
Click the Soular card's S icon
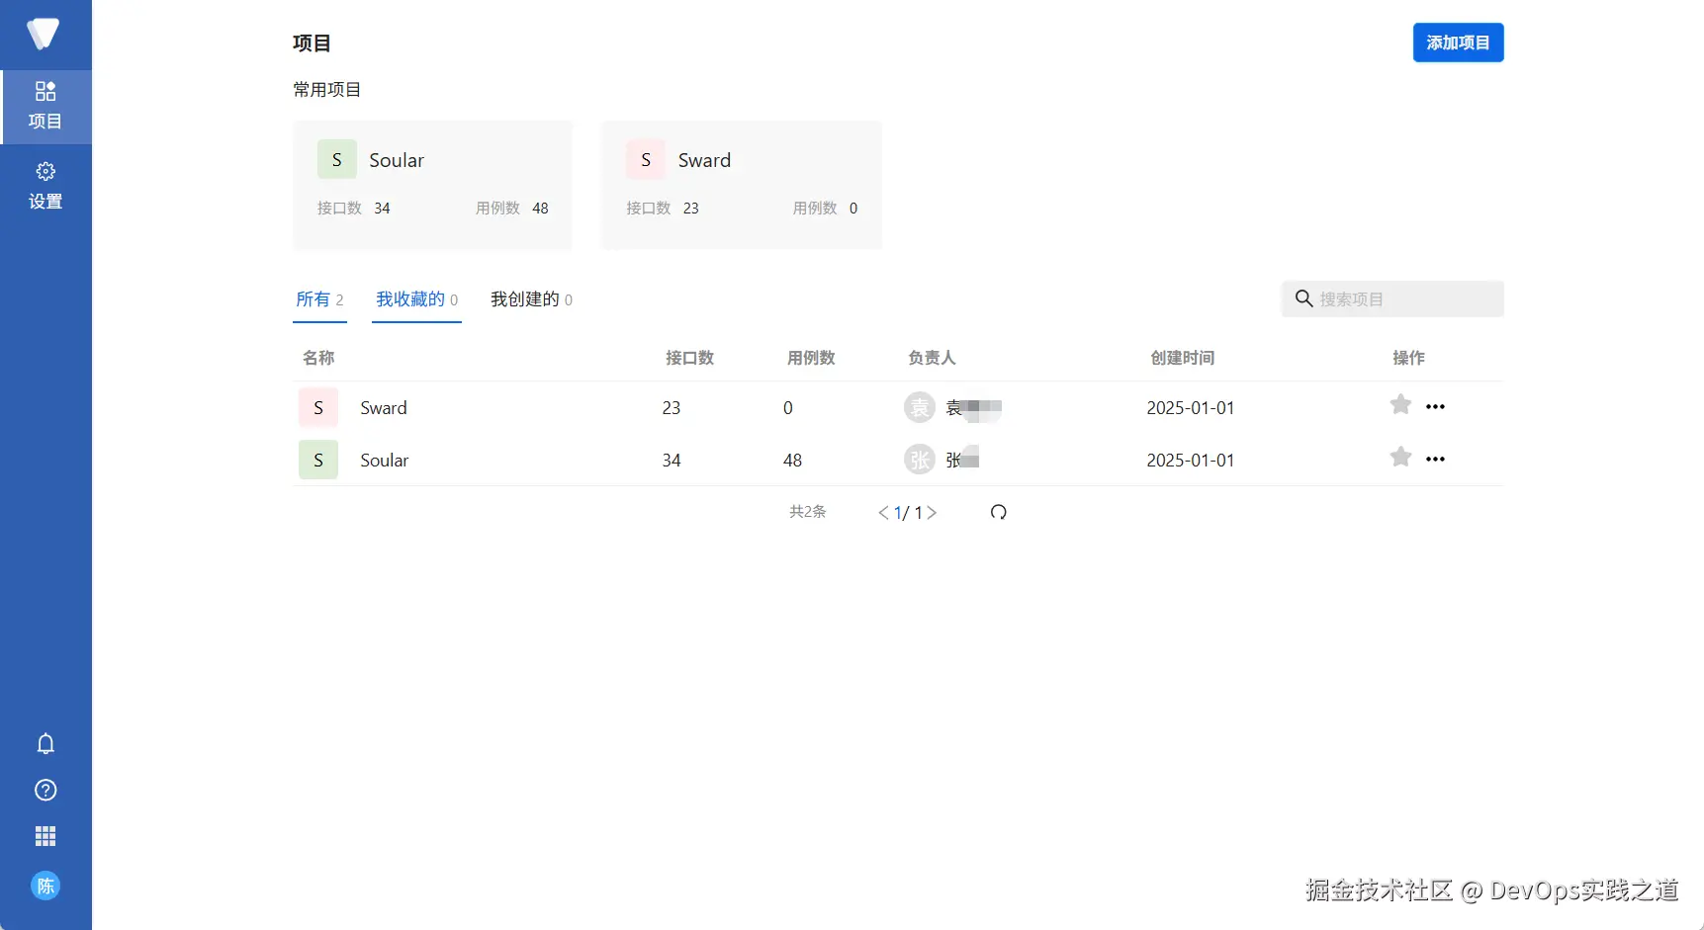pos(337,160)
